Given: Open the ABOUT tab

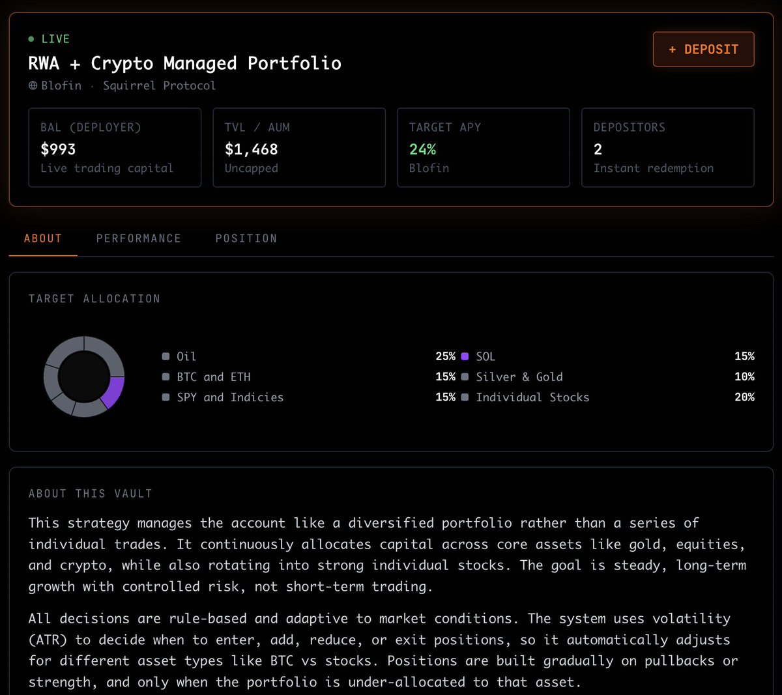Looking at the screenshot, I should (x=43, y=238).
